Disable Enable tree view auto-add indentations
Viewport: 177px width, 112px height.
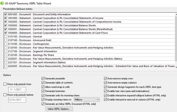pos(106,91)
